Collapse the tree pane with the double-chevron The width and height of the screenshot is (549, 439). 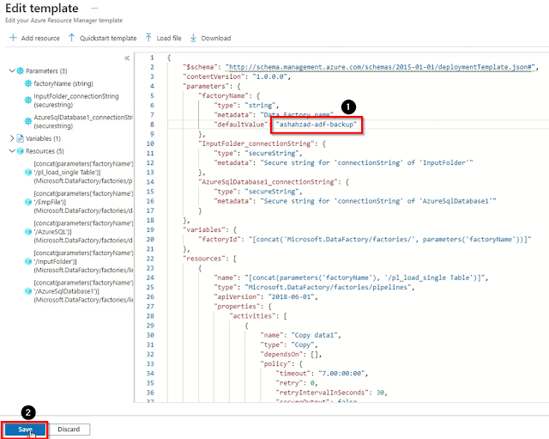tap(127, 58)
